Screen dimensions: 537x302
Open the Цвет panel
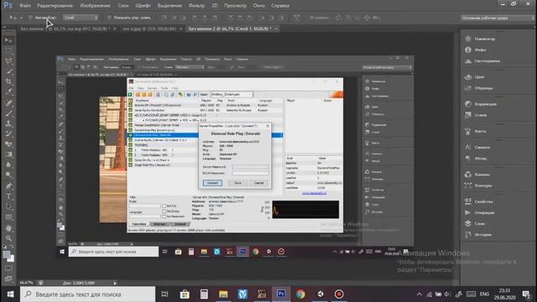pos(475,77)
